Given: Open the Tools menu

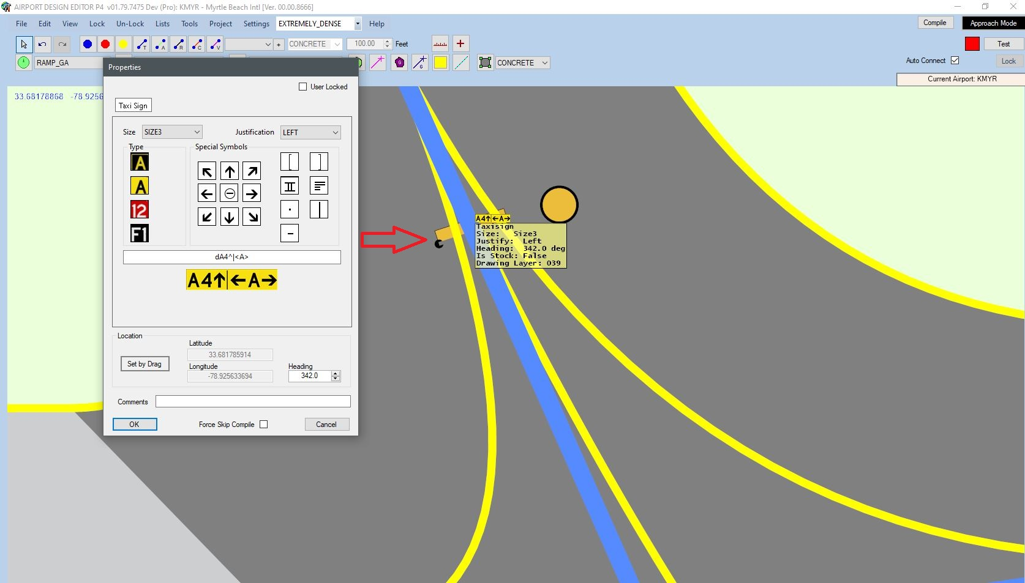Looking at the screenshot, I should (189, 24).
